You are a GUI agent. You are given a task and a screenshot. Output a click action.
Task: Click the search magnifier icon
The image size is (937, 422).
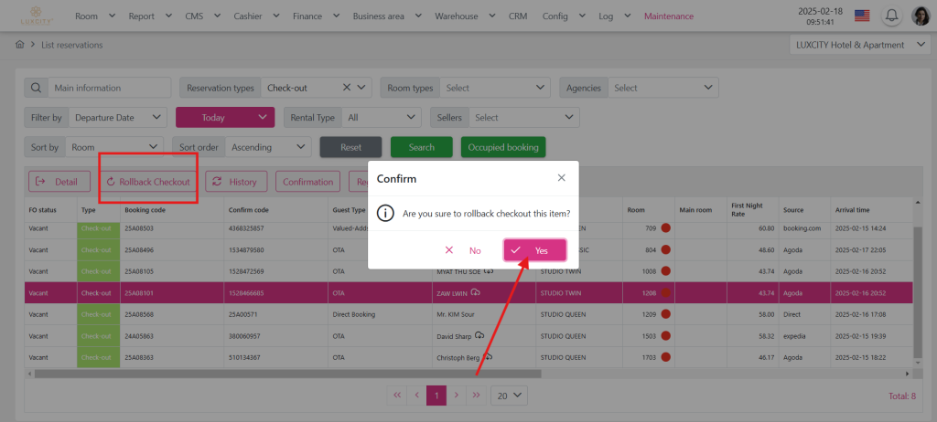point(36,88)
